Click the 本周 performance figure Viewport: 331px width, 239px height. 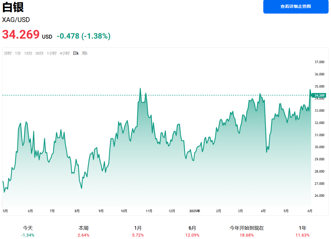click(x=84, y=231)
